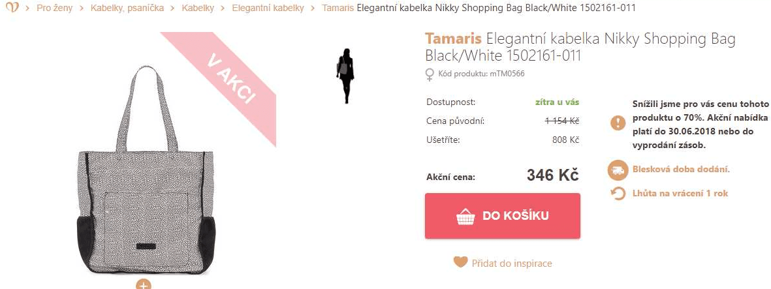
Task: Click the home logo icon in breadcrumb
Action: pos(12,8)
